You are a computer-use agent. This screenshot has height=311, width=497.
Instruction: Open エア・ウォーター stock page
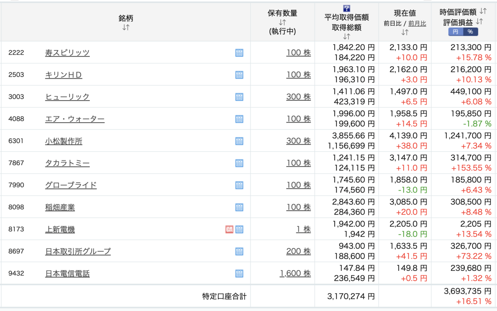pyautogui.click(x=75, y=119)
